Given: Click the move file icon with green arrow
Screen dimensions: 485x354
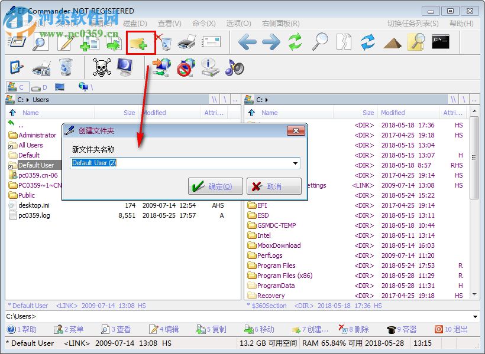Looking at the screenshot, I should [114, 42].
